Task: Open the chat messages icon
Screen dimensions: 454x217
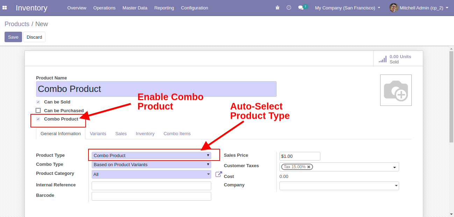Action: (x=301, y=8)
